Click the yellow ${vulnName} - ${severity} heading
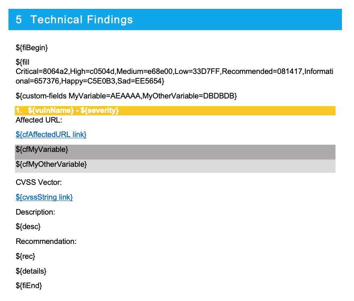Viewport: 354px width, 301px height. point(175,111)
